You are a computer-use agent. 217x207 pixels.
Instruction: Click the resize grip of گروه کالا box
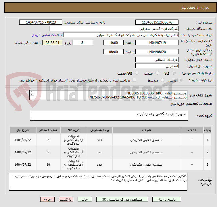(31, 119)
